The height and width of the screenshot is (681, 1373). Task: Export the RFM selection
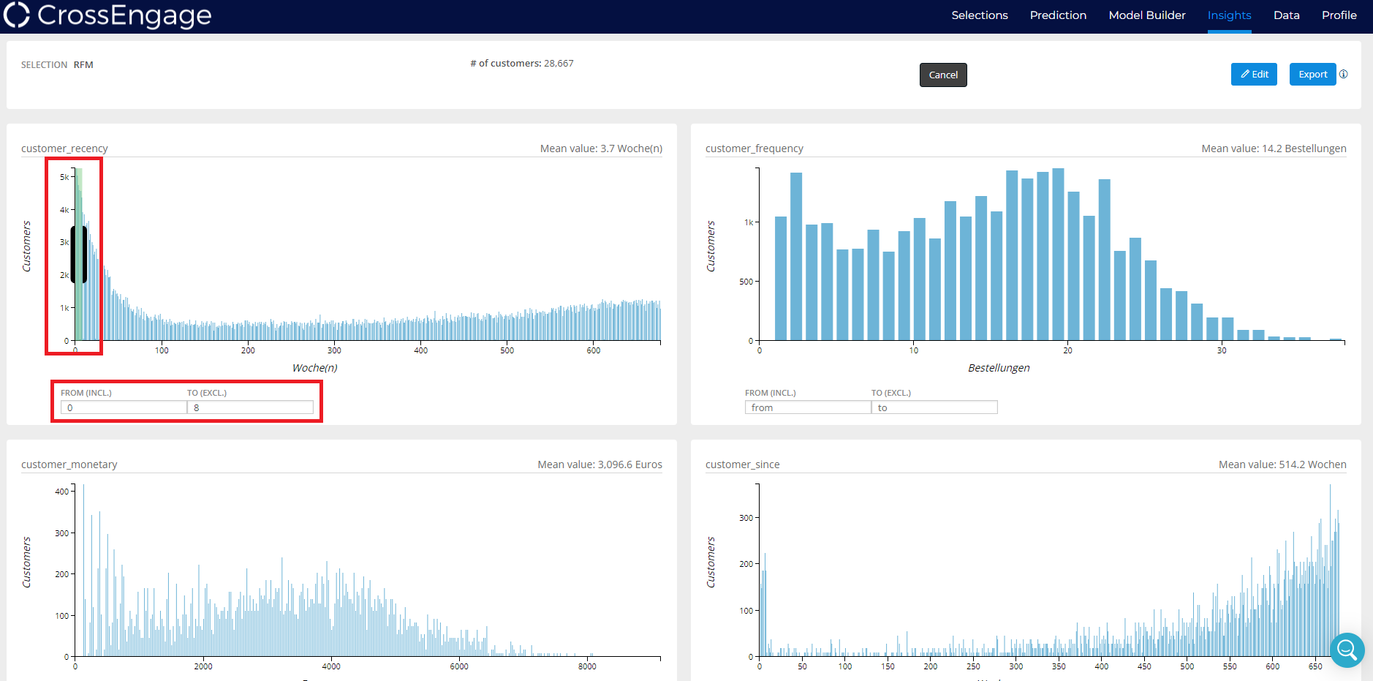(x=1312, y=74)
